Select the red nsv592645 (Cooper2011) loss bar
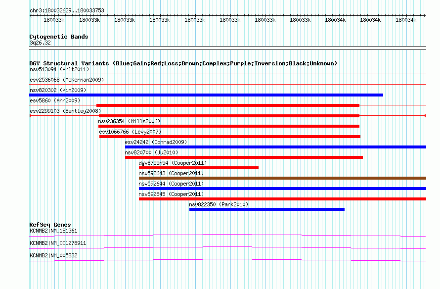The width and height of the screenshot is (440, 289). click(x=282, y=199)
